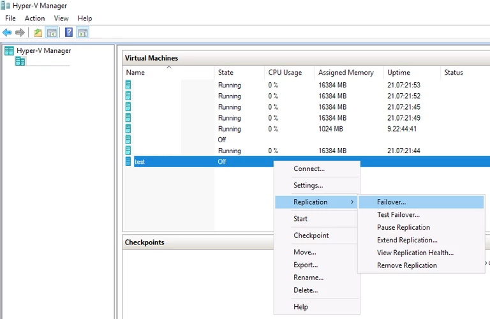Sort by the Assigned Memory column header

pyautogui.click(x=349, y=73)
